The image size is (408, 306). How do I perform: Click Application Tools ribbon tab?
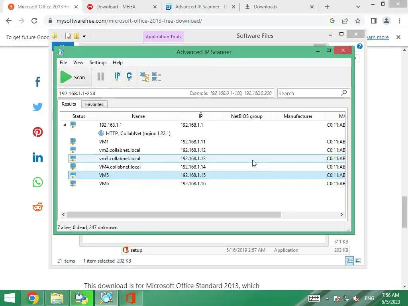point(163,37)
